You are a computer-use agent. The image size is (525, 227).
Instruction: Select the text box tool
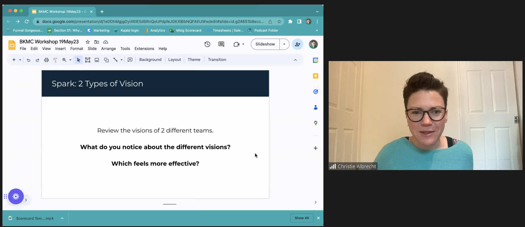[x=87, y=60]
